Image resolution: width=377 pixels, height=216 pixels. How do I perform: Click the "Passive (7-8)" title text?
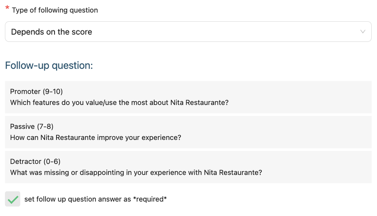coord(32,126)
